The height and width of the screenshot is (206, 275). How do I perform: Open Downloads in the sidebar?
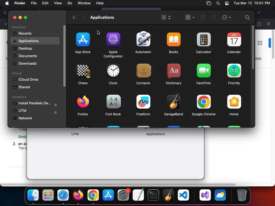(x=35, y=63)
